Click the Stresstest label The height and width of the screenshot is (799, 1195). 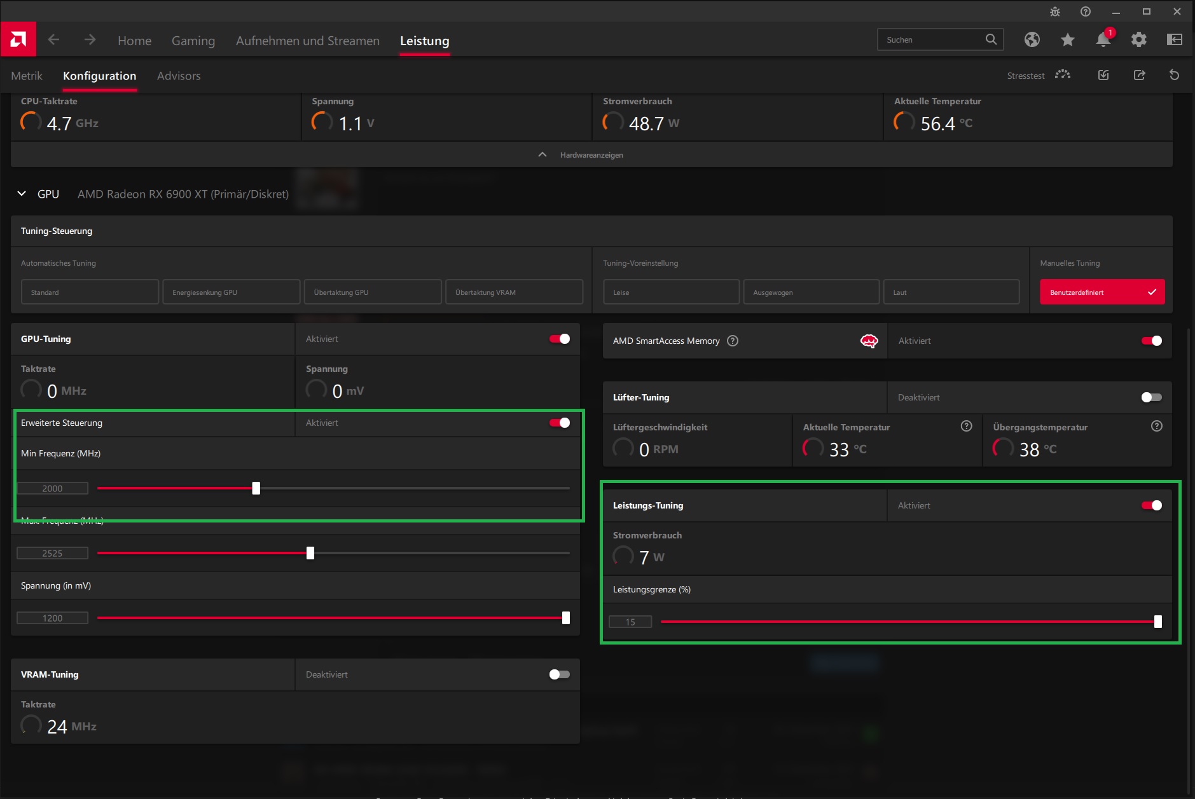pos(1026,76)
